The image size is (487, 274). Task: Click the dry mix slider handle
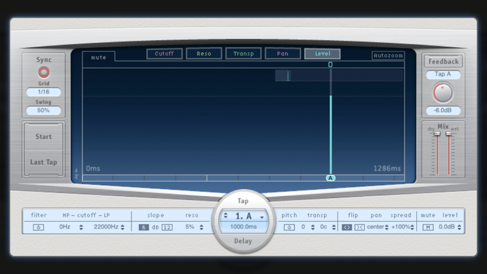pyautogui.click(x=437, y=134)
